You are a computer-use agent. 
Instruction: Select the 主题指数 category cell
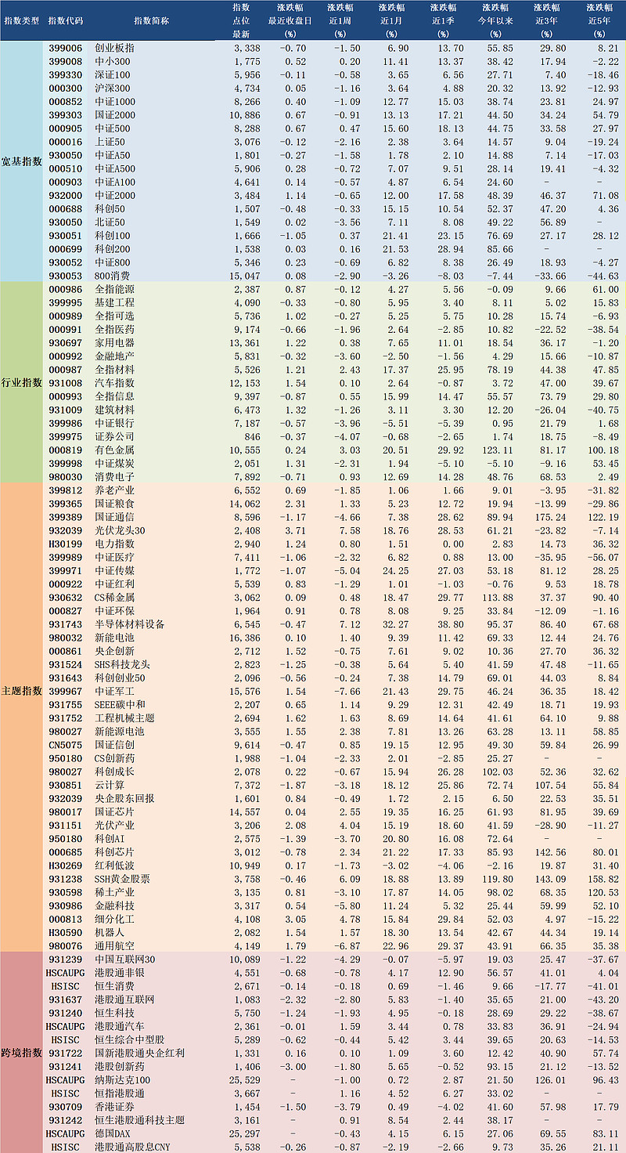21,690
